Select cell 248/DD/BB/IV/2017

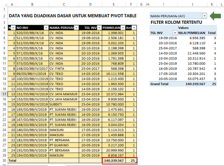tap(32, 68)
